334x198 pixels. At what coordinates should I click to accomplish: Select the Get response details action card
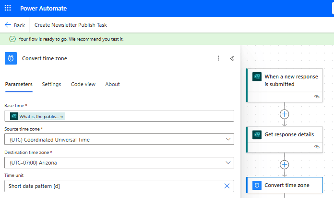285,140
